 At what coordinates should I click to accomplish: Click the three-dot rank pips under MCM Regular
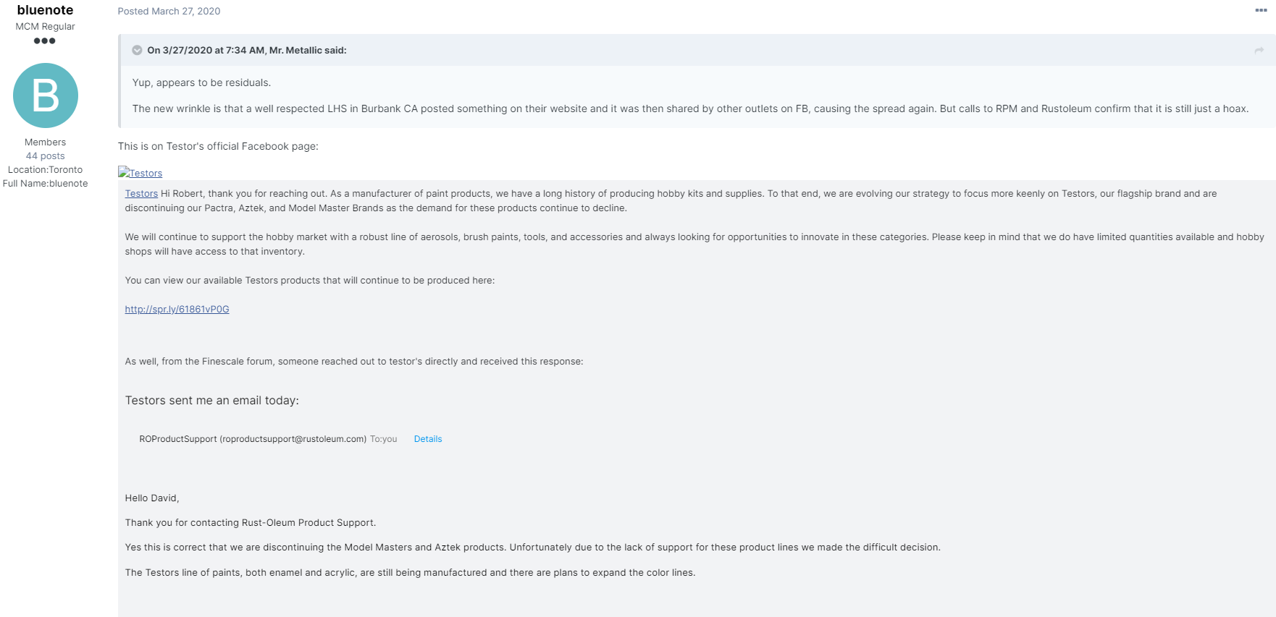(x=44, y=41)
